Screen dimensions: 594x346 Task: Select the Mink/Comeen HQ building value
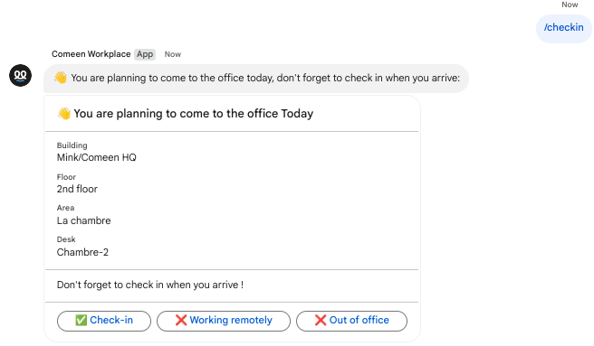tap(97, 157)
